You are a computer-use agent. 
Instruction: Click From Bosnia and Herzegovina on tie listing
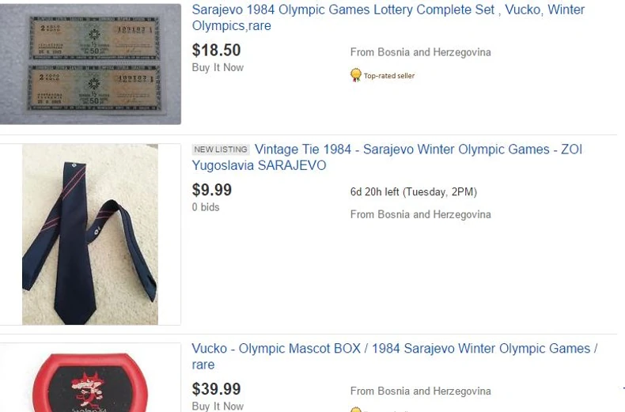tap(420, 214)
